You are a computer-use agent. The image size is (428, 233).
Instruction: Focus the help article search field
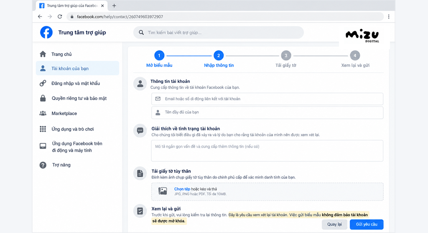coord(218,33)
